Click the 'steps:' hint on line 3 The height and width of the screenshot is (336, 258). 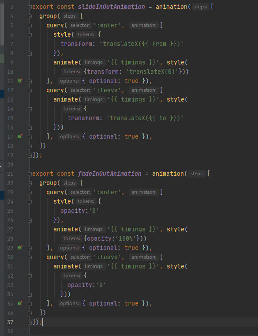coord(200,7)
